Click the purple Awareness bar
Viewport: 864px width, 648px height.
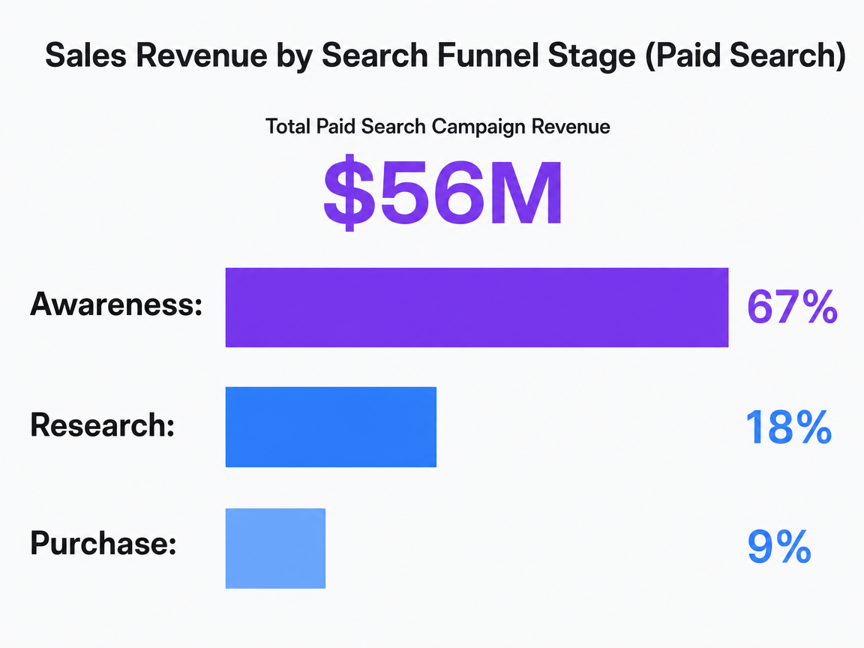point(477,307)
